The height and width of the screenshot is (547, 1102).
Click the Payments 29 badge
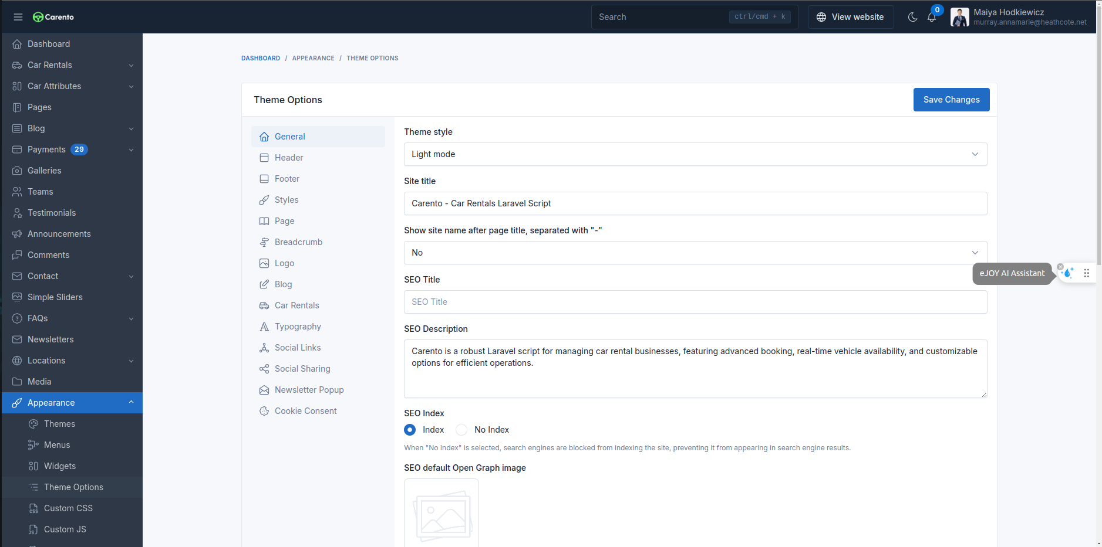(x=79, y=150)
